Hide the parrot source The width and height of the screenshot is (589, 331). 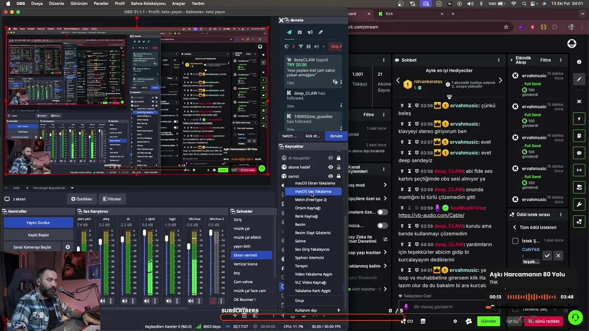point(330,177)
